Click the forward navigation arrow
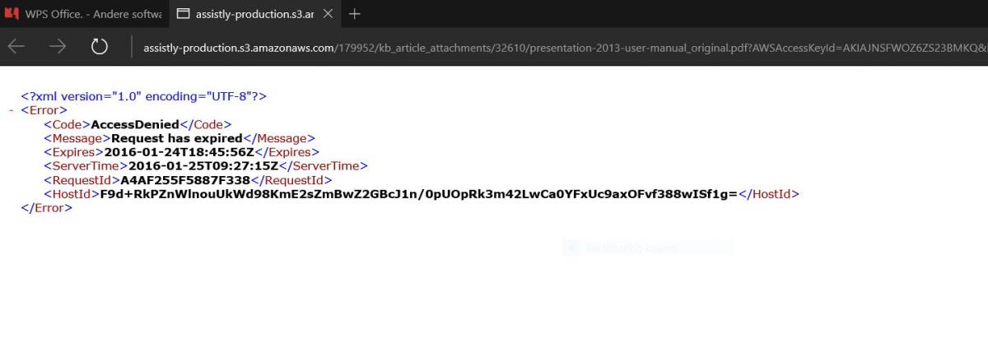Image resolution: width=988 pixels, height=357 pixels. click(58, 47)
